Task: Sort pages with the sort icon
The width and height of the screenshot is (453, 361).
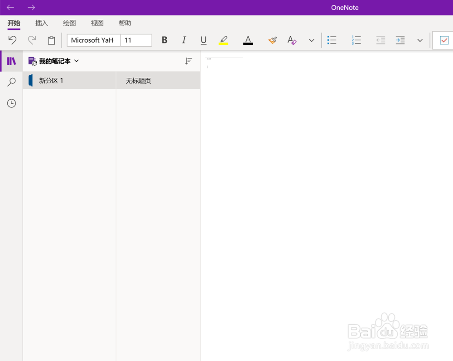Action: pos(188,61)
